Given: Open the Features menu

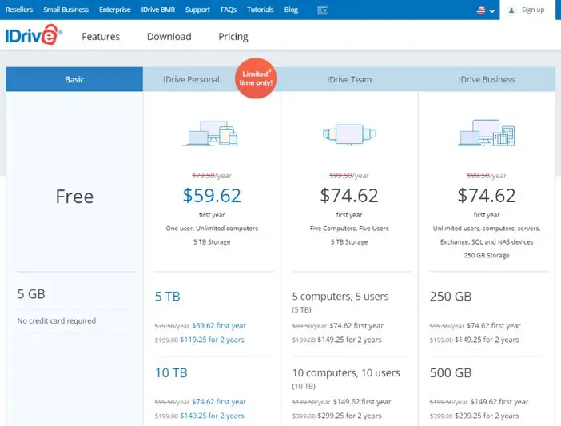Looking at the screenshot, I should [101, 37].
